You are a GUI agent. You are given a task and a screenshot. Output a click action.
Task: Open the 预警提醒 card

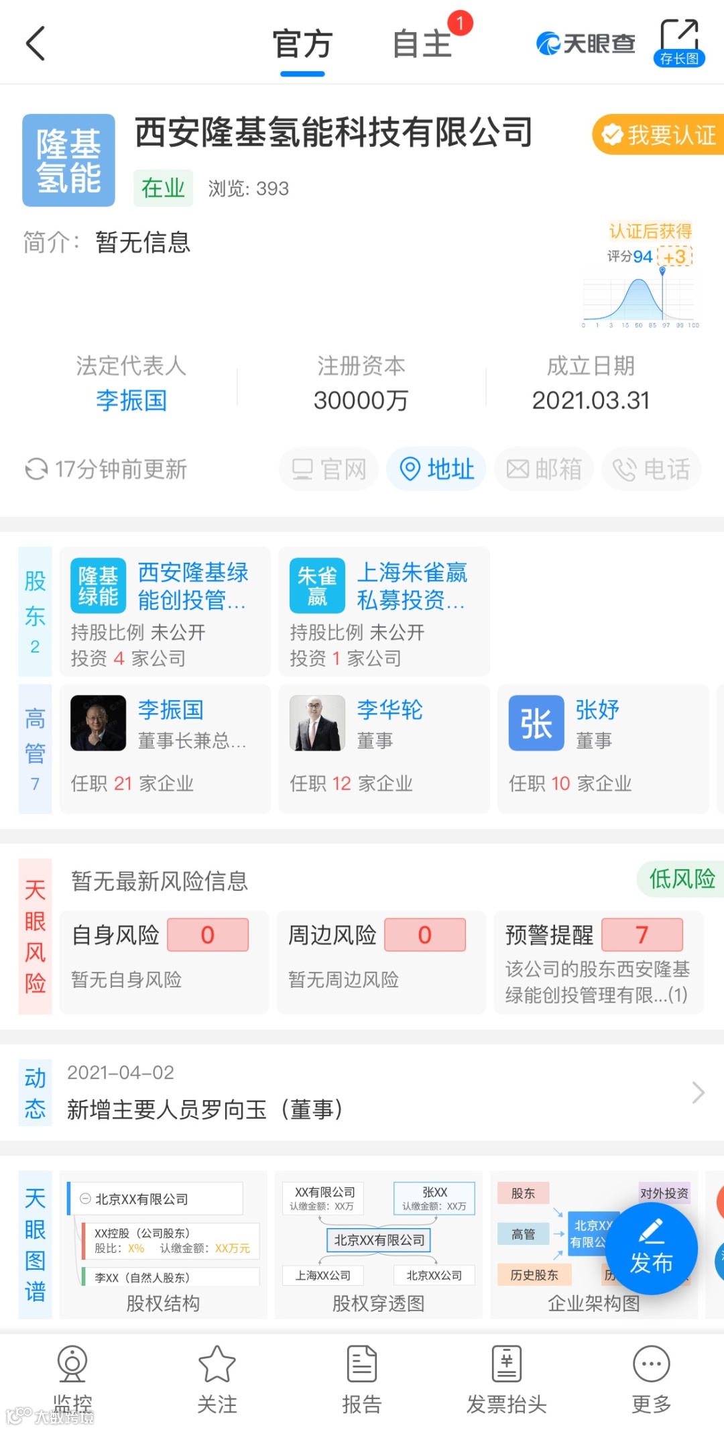[x=599, y=962]
